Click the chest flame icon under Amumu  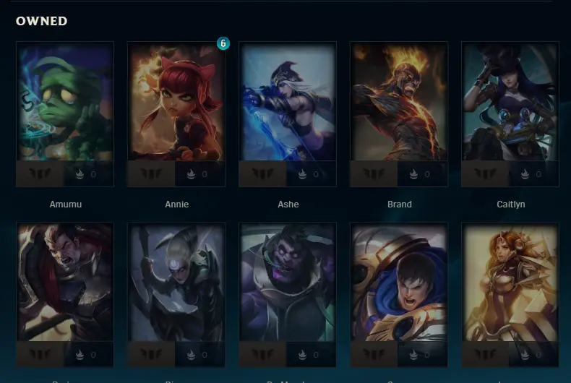point(80,174)
